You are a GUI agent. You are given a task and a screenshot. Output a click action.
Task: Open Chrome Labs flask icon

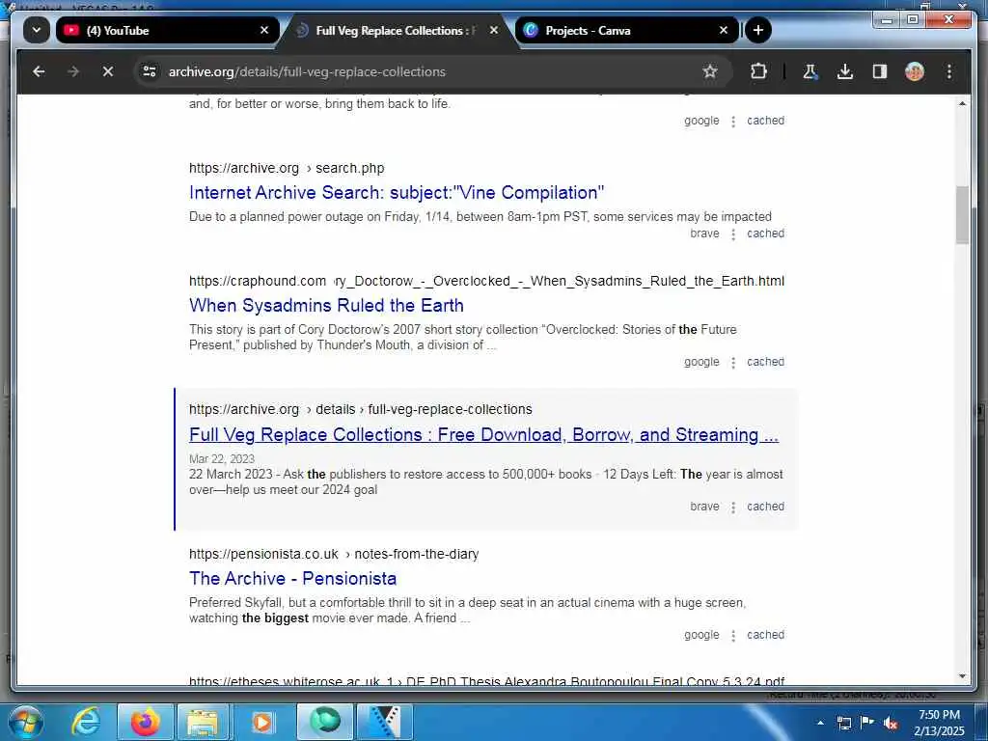pyautogui.click(x=810, y=71)
